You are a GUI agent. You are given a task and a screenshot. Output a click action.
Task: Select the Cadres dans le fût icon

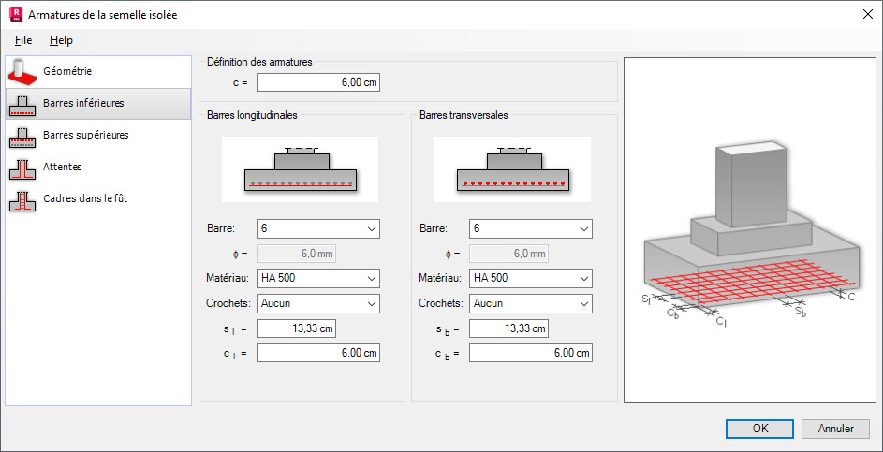22,199
